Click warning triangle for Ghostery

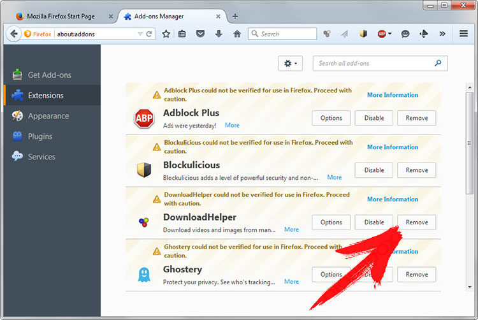pos(157,251)
